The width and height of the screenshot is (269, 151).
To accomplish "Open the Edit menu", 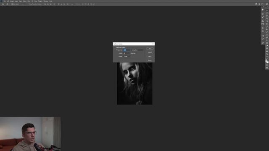I will [8, 1].
